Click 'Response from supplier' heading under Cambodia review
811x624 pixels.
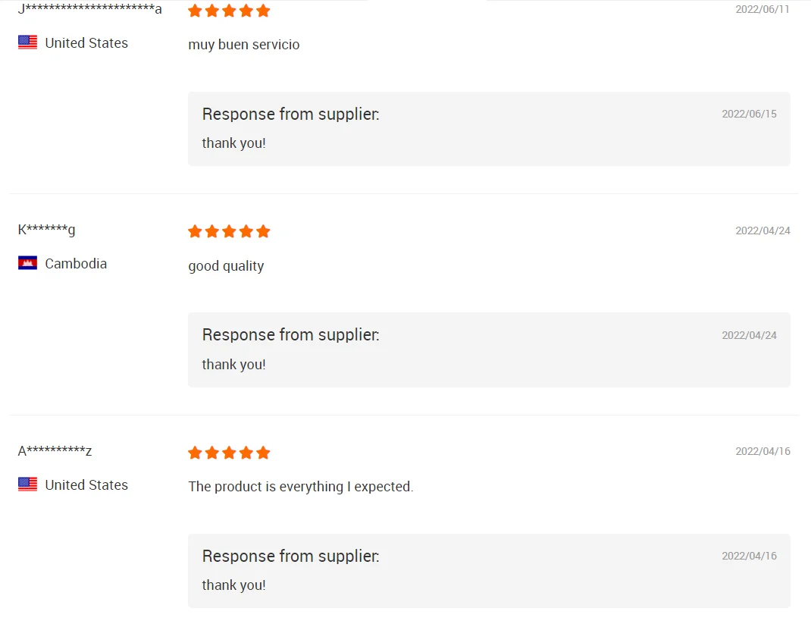290,334
